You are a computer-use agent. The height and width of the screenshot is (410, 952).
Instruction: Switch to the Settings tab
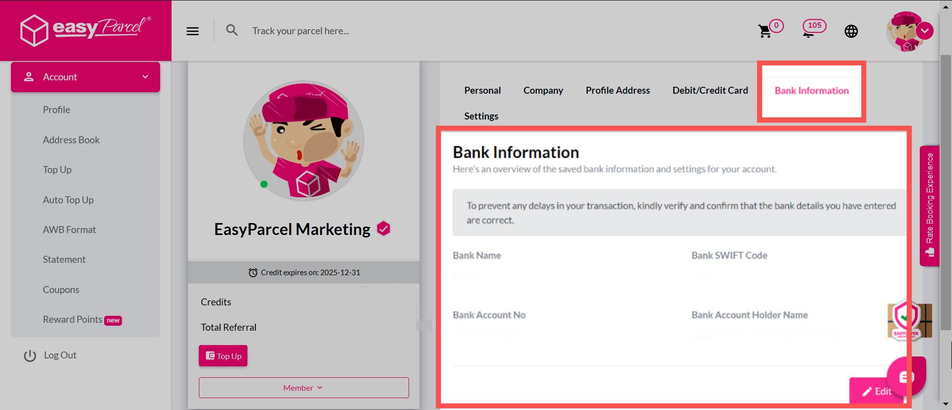click(x=481, y=116)
